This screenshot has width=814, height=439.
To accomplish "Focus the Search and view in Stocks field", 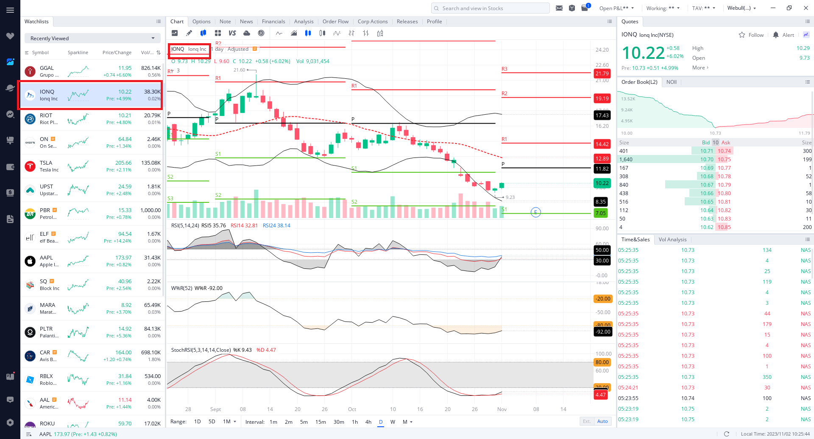I will [491, 8].
